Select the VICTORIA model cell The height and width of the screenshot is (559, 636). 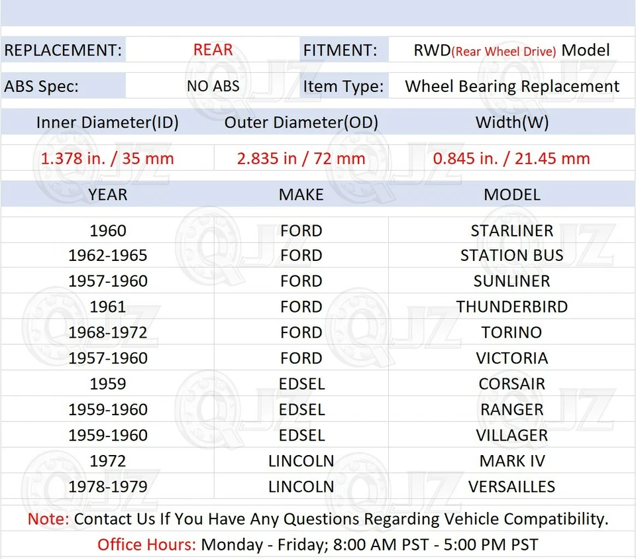pos(512,358)
